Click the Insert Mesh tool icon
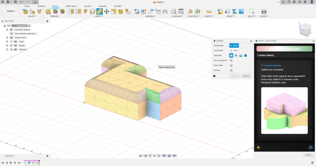 click(x=25, y=11)
